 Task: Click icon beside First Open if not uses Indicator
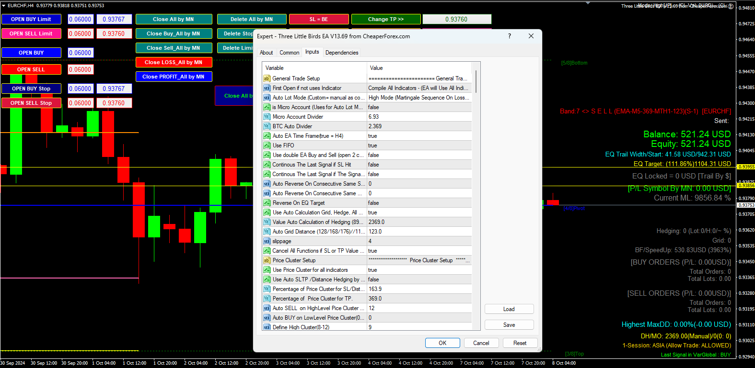(x=267, y=88)
